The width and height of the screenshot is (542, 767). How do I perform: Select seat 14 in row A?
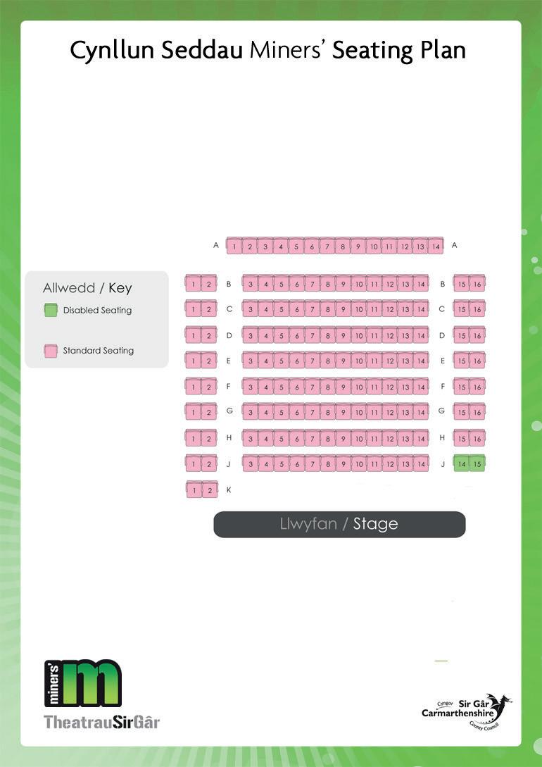tap(436, 246)
